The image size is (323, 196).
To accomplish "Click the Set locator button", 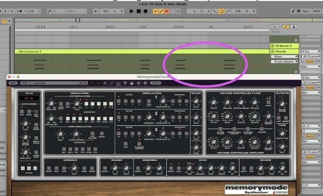I will click(x=275, y=26).
